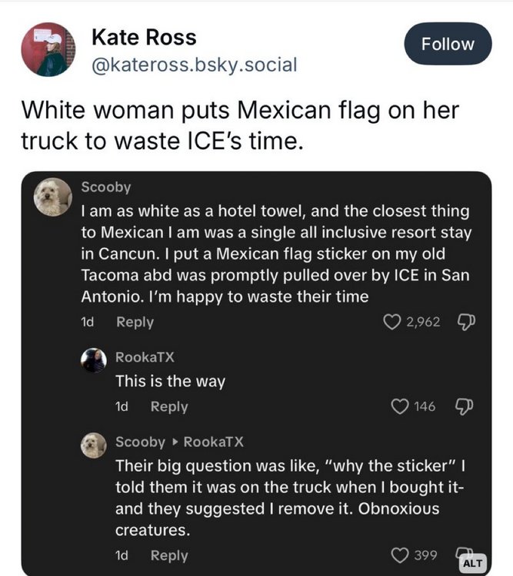The image size is (513, 576).
Task: Click the Scooby username on first comment
Action: click(106, 187)
